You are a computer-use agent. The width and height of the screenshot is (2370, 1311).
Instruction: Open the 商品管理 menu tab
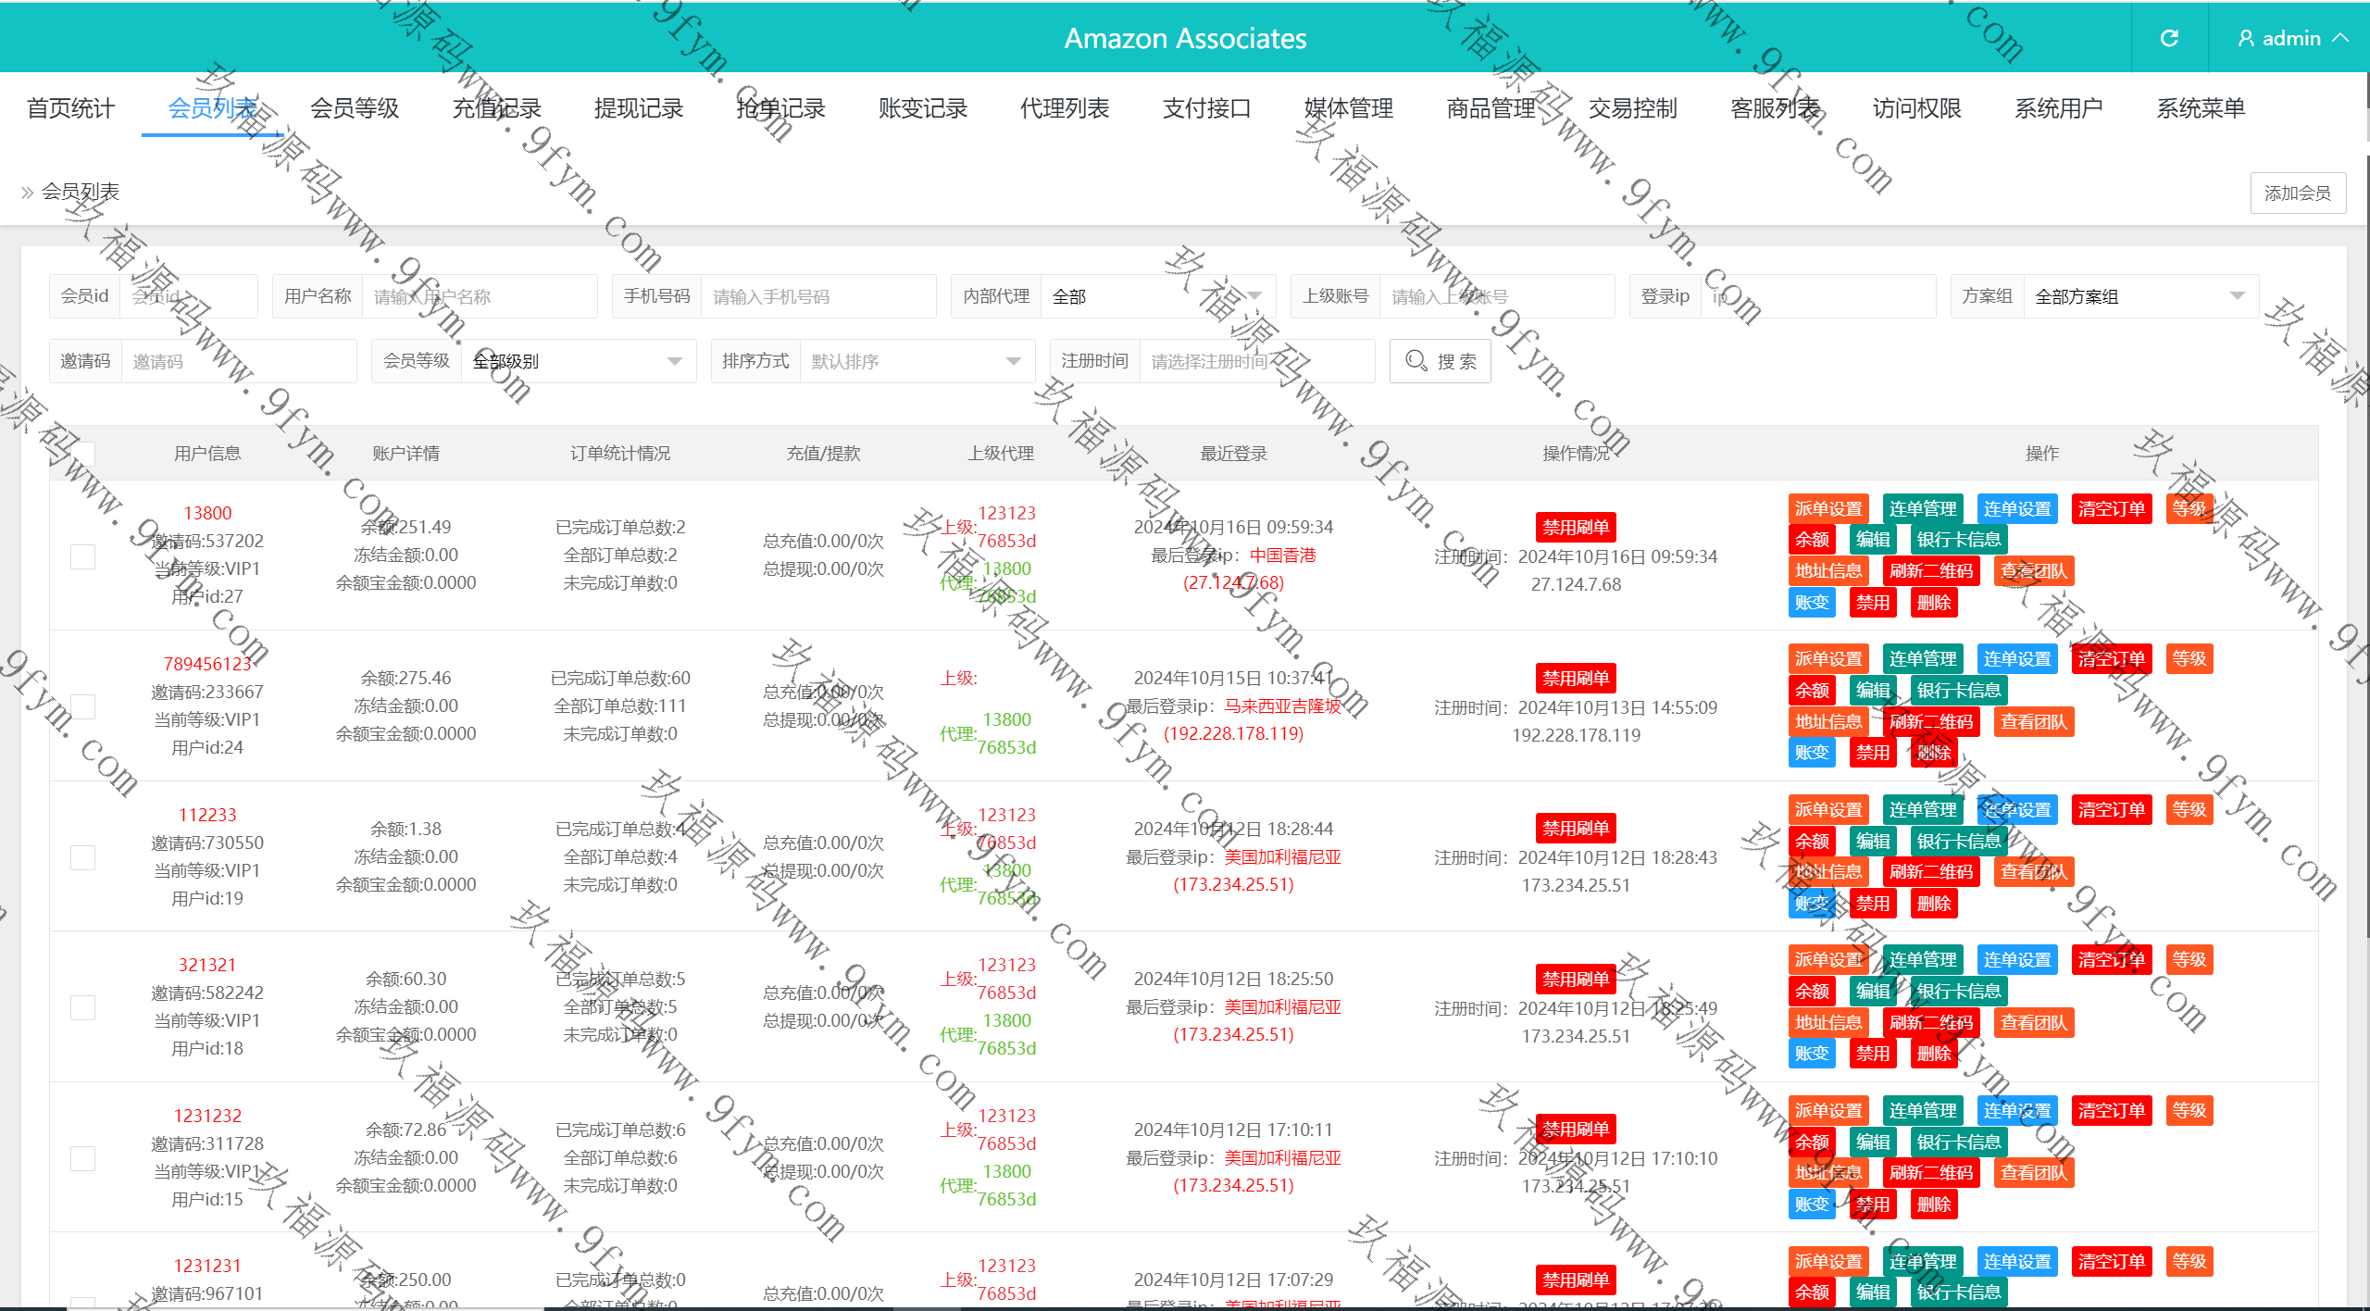[1491, 108]
